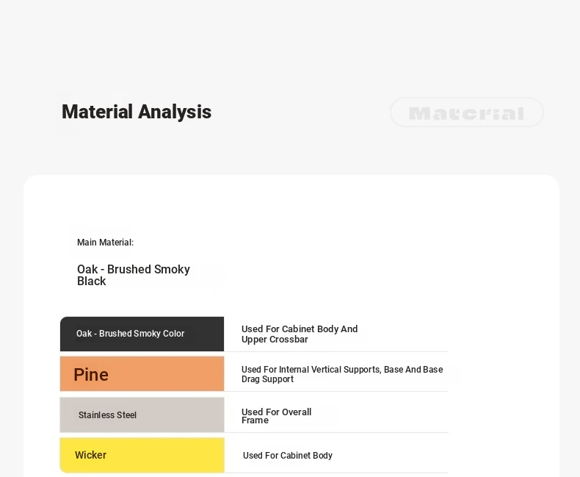Viewport: 580px width, 477px height.
Task: Click the divider line below the Wicker row
Action: 336,473
